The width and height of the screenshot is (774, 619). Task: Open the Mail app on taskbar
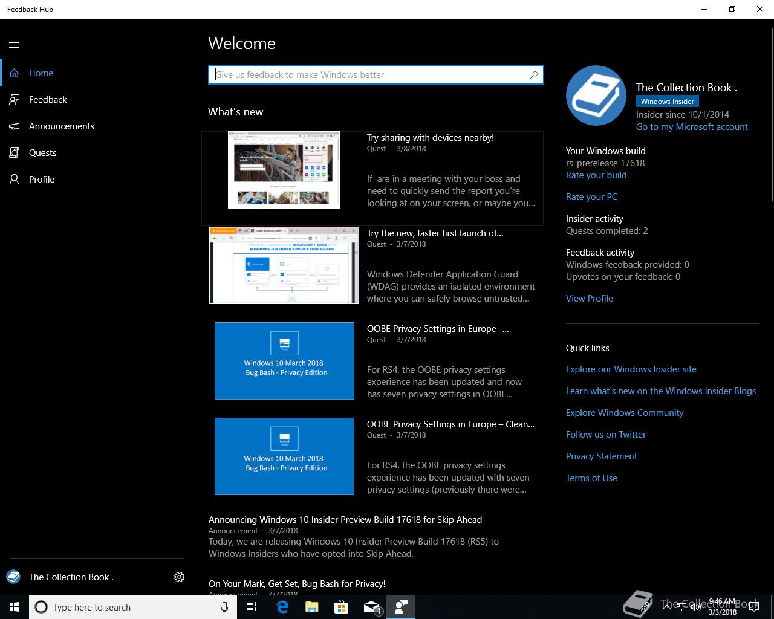pos(371,607)
